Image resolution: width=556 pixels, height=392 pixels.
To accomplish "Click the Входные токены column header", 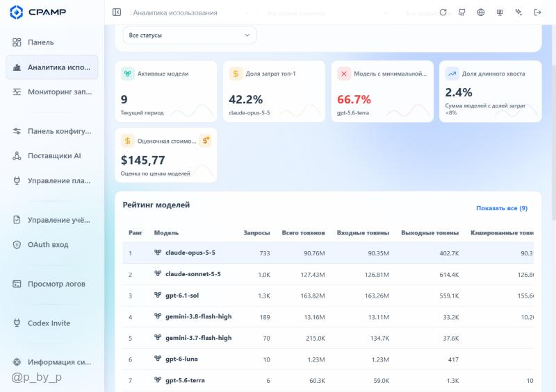I will point(363,232).
